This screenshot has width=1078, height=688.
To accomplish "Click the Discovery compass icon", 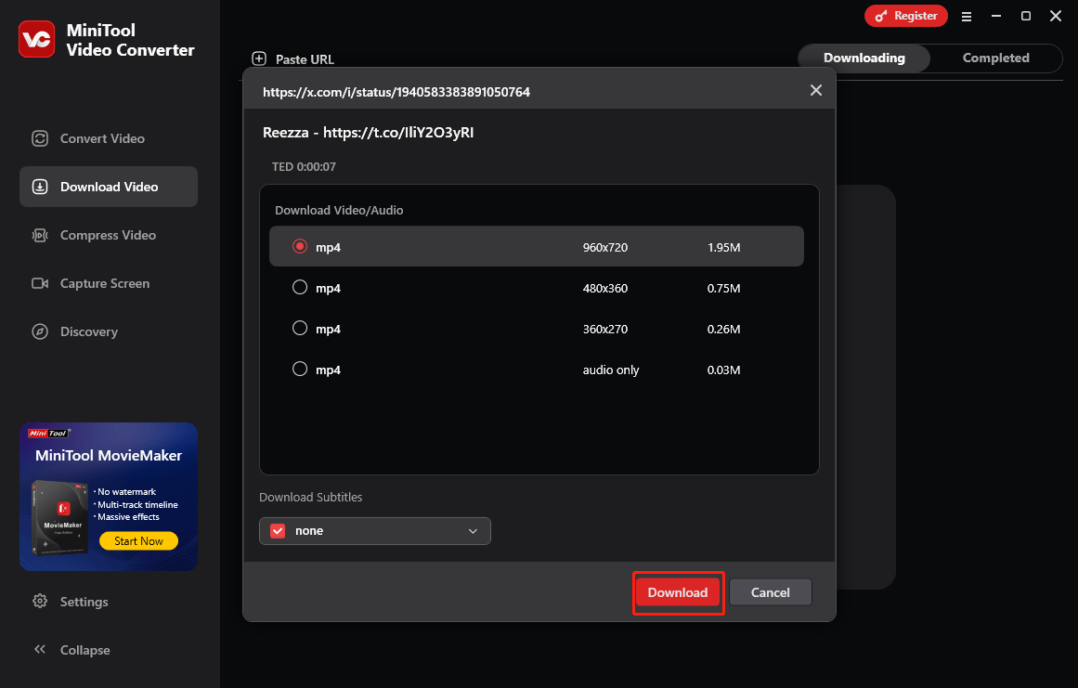I will [x=40, y=332].
